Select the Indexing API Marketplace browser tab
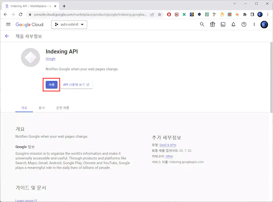 (x=31, y=6)
